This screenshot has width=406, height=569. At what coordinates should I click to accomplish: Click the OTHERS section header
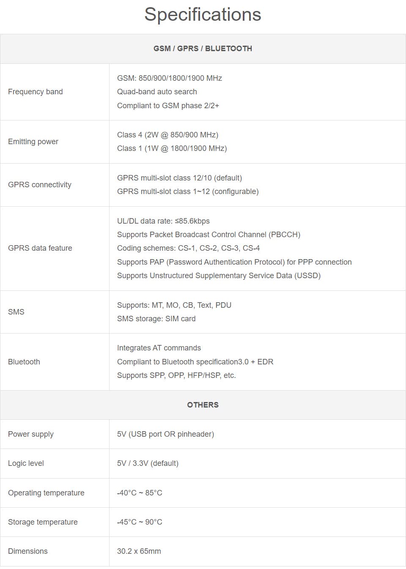click(203, 405)
